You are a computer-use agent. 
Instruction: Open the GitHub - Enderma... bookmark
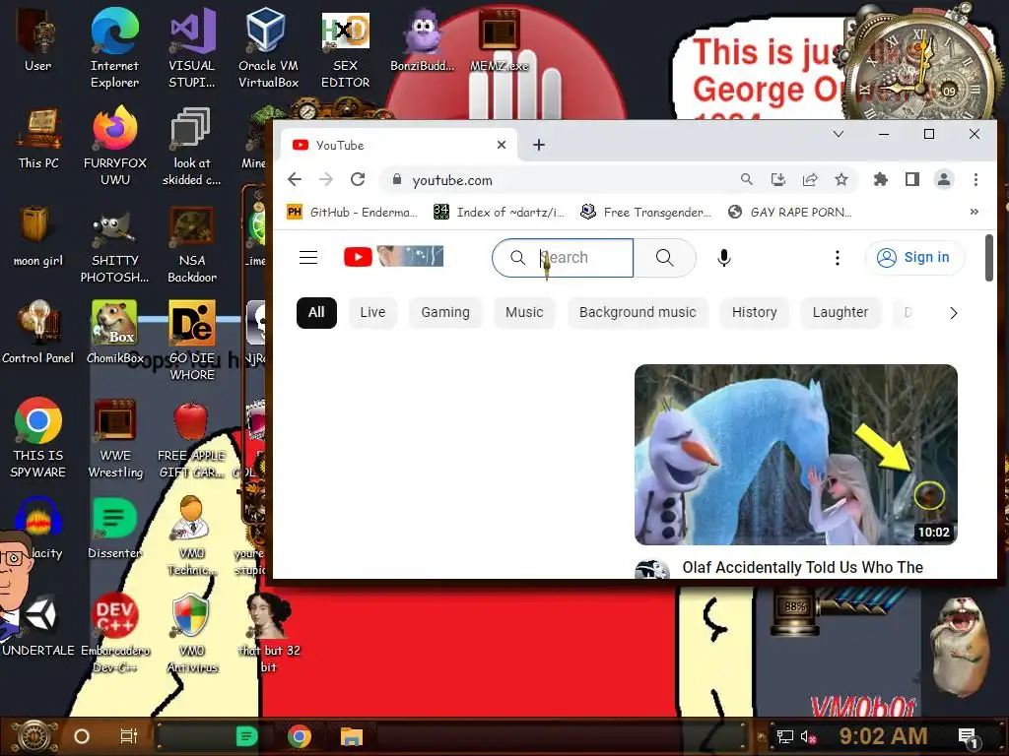pyautogui.click(x=353, y=212)
